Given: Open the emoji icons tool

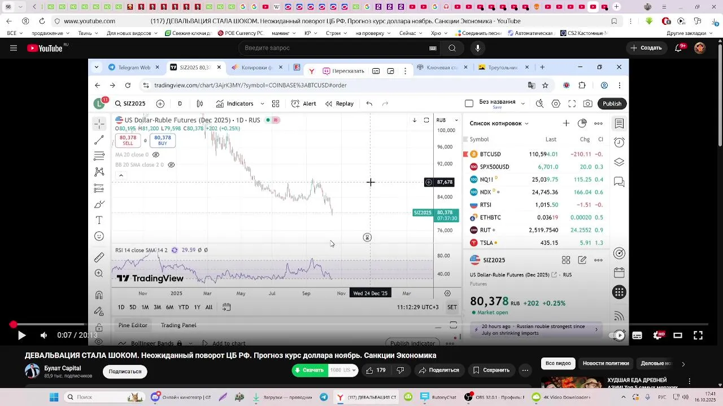Looking at the screenshot, I should click(x=99, y=236).
